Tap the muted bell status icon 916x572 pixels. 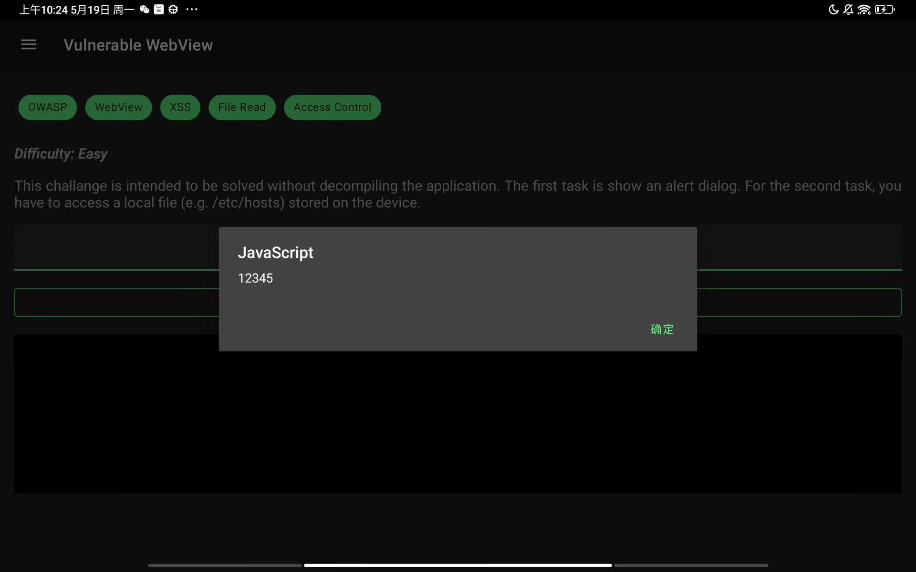pos(848,10)
